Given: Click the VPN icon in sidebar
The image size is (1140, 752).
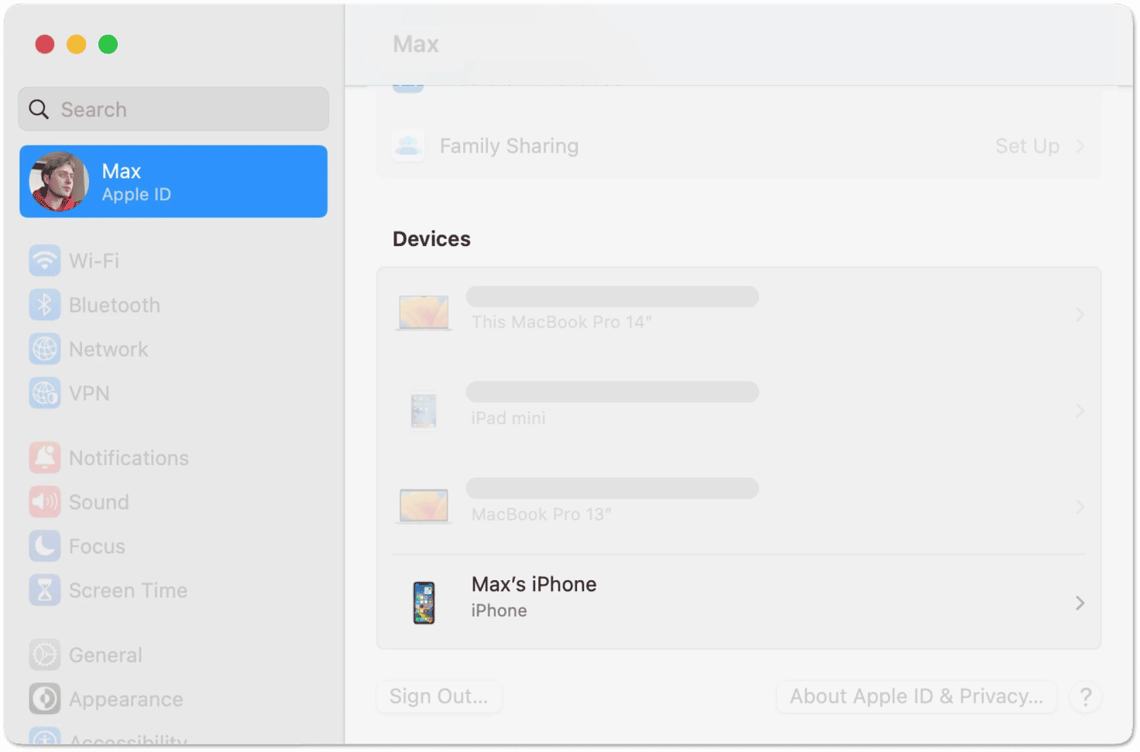Looking at the screenshot, I should tap(45, 393).
